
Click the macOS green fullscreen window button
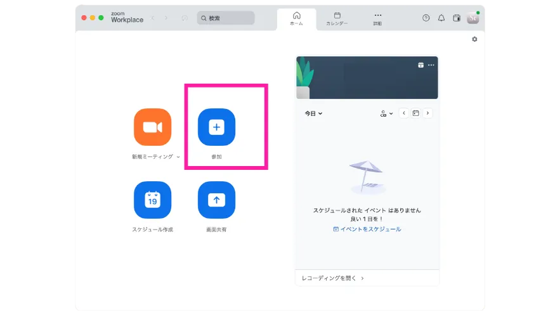pos(101,18)
